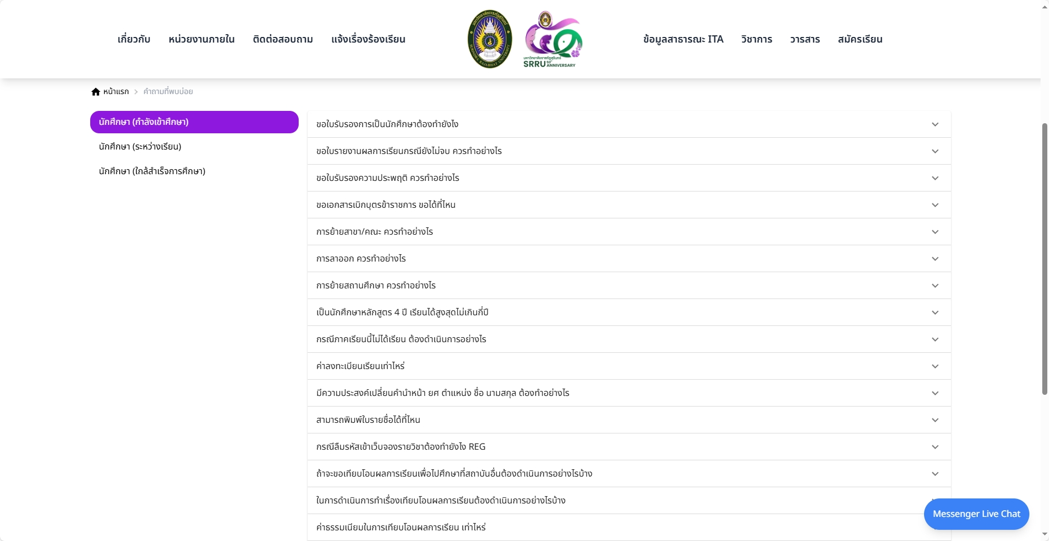Select the 'นักศึกษา (ระหว่างเรียน)' category
Viewport: 1049px width, 541px height.
point(138,146)
